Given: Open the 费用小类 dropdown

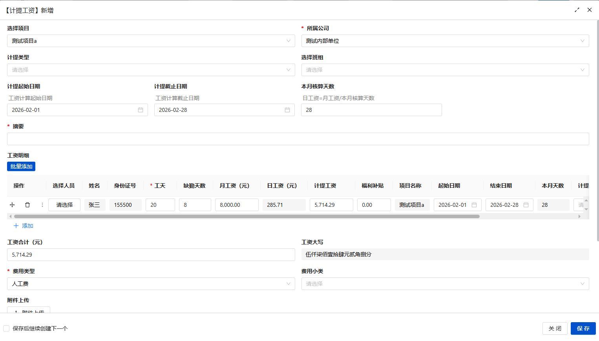Looking at the screenshot, I should click(445, 284).
